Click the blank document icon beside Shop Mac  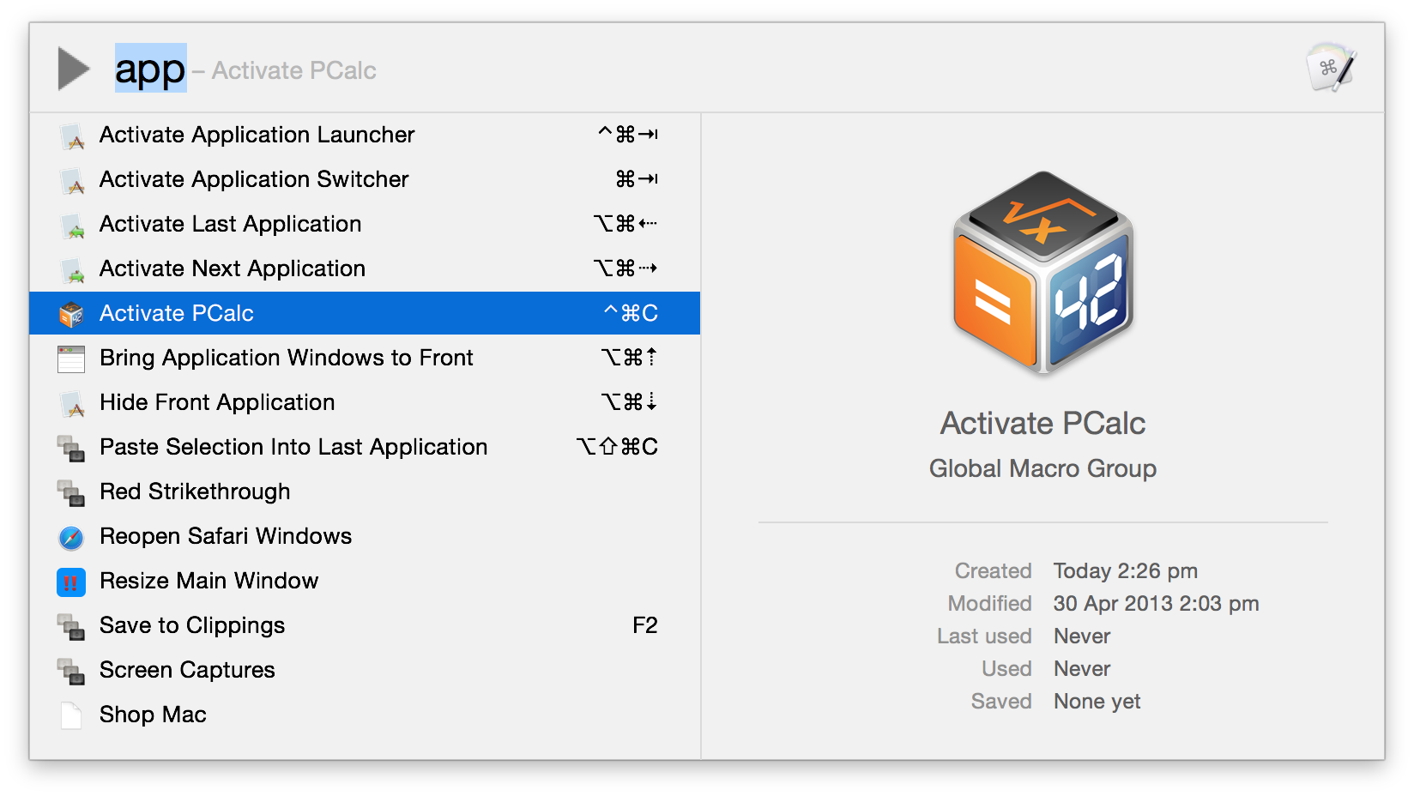71,715
